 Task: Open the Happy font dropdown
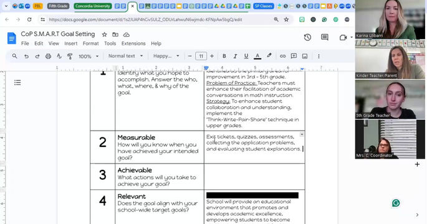pyautogui.click(x=166, y=56)
